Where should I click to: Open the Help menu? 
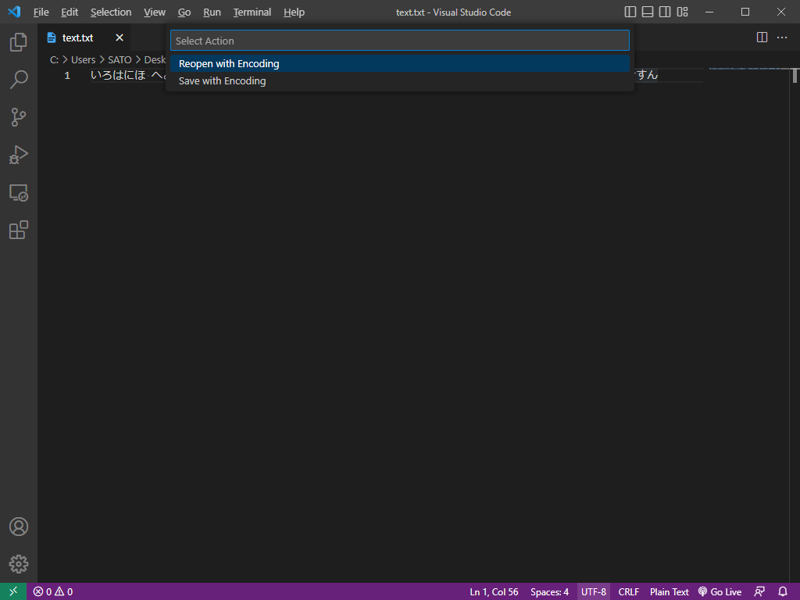[x=294, y=12]
